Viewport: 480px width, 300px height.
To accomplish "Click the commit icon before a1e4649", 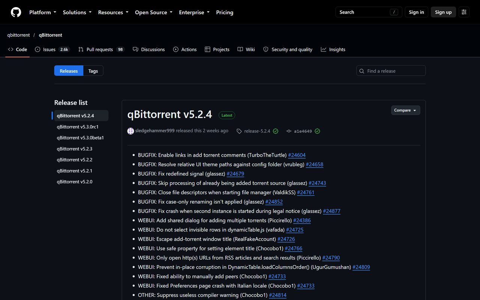I will click(x=289, y=131).
